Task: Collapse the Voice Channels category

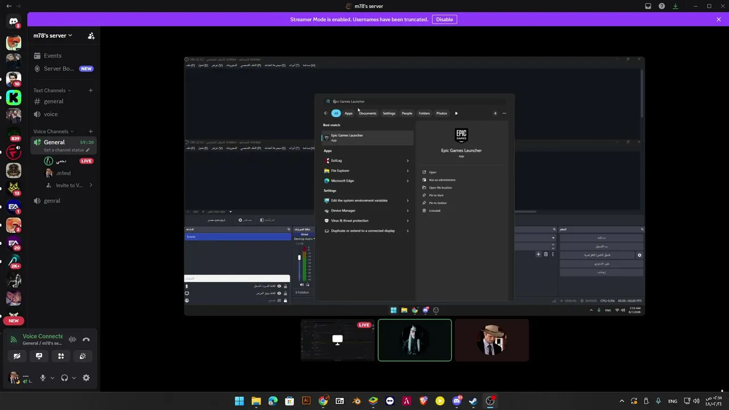Action: coord(54,132)
